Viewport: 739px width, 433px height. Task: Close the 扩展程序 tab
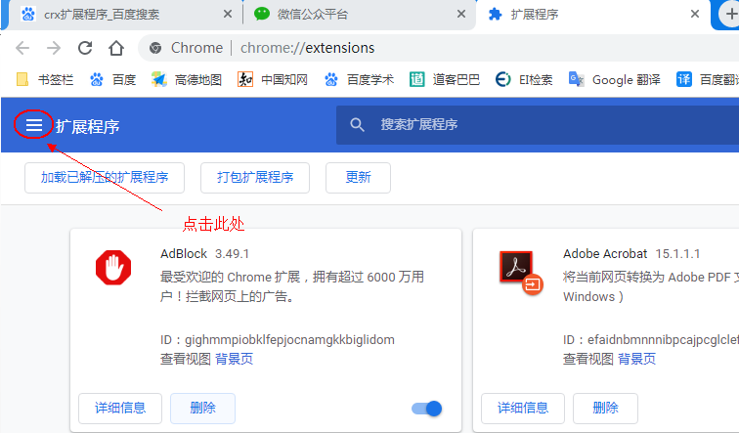695,14
